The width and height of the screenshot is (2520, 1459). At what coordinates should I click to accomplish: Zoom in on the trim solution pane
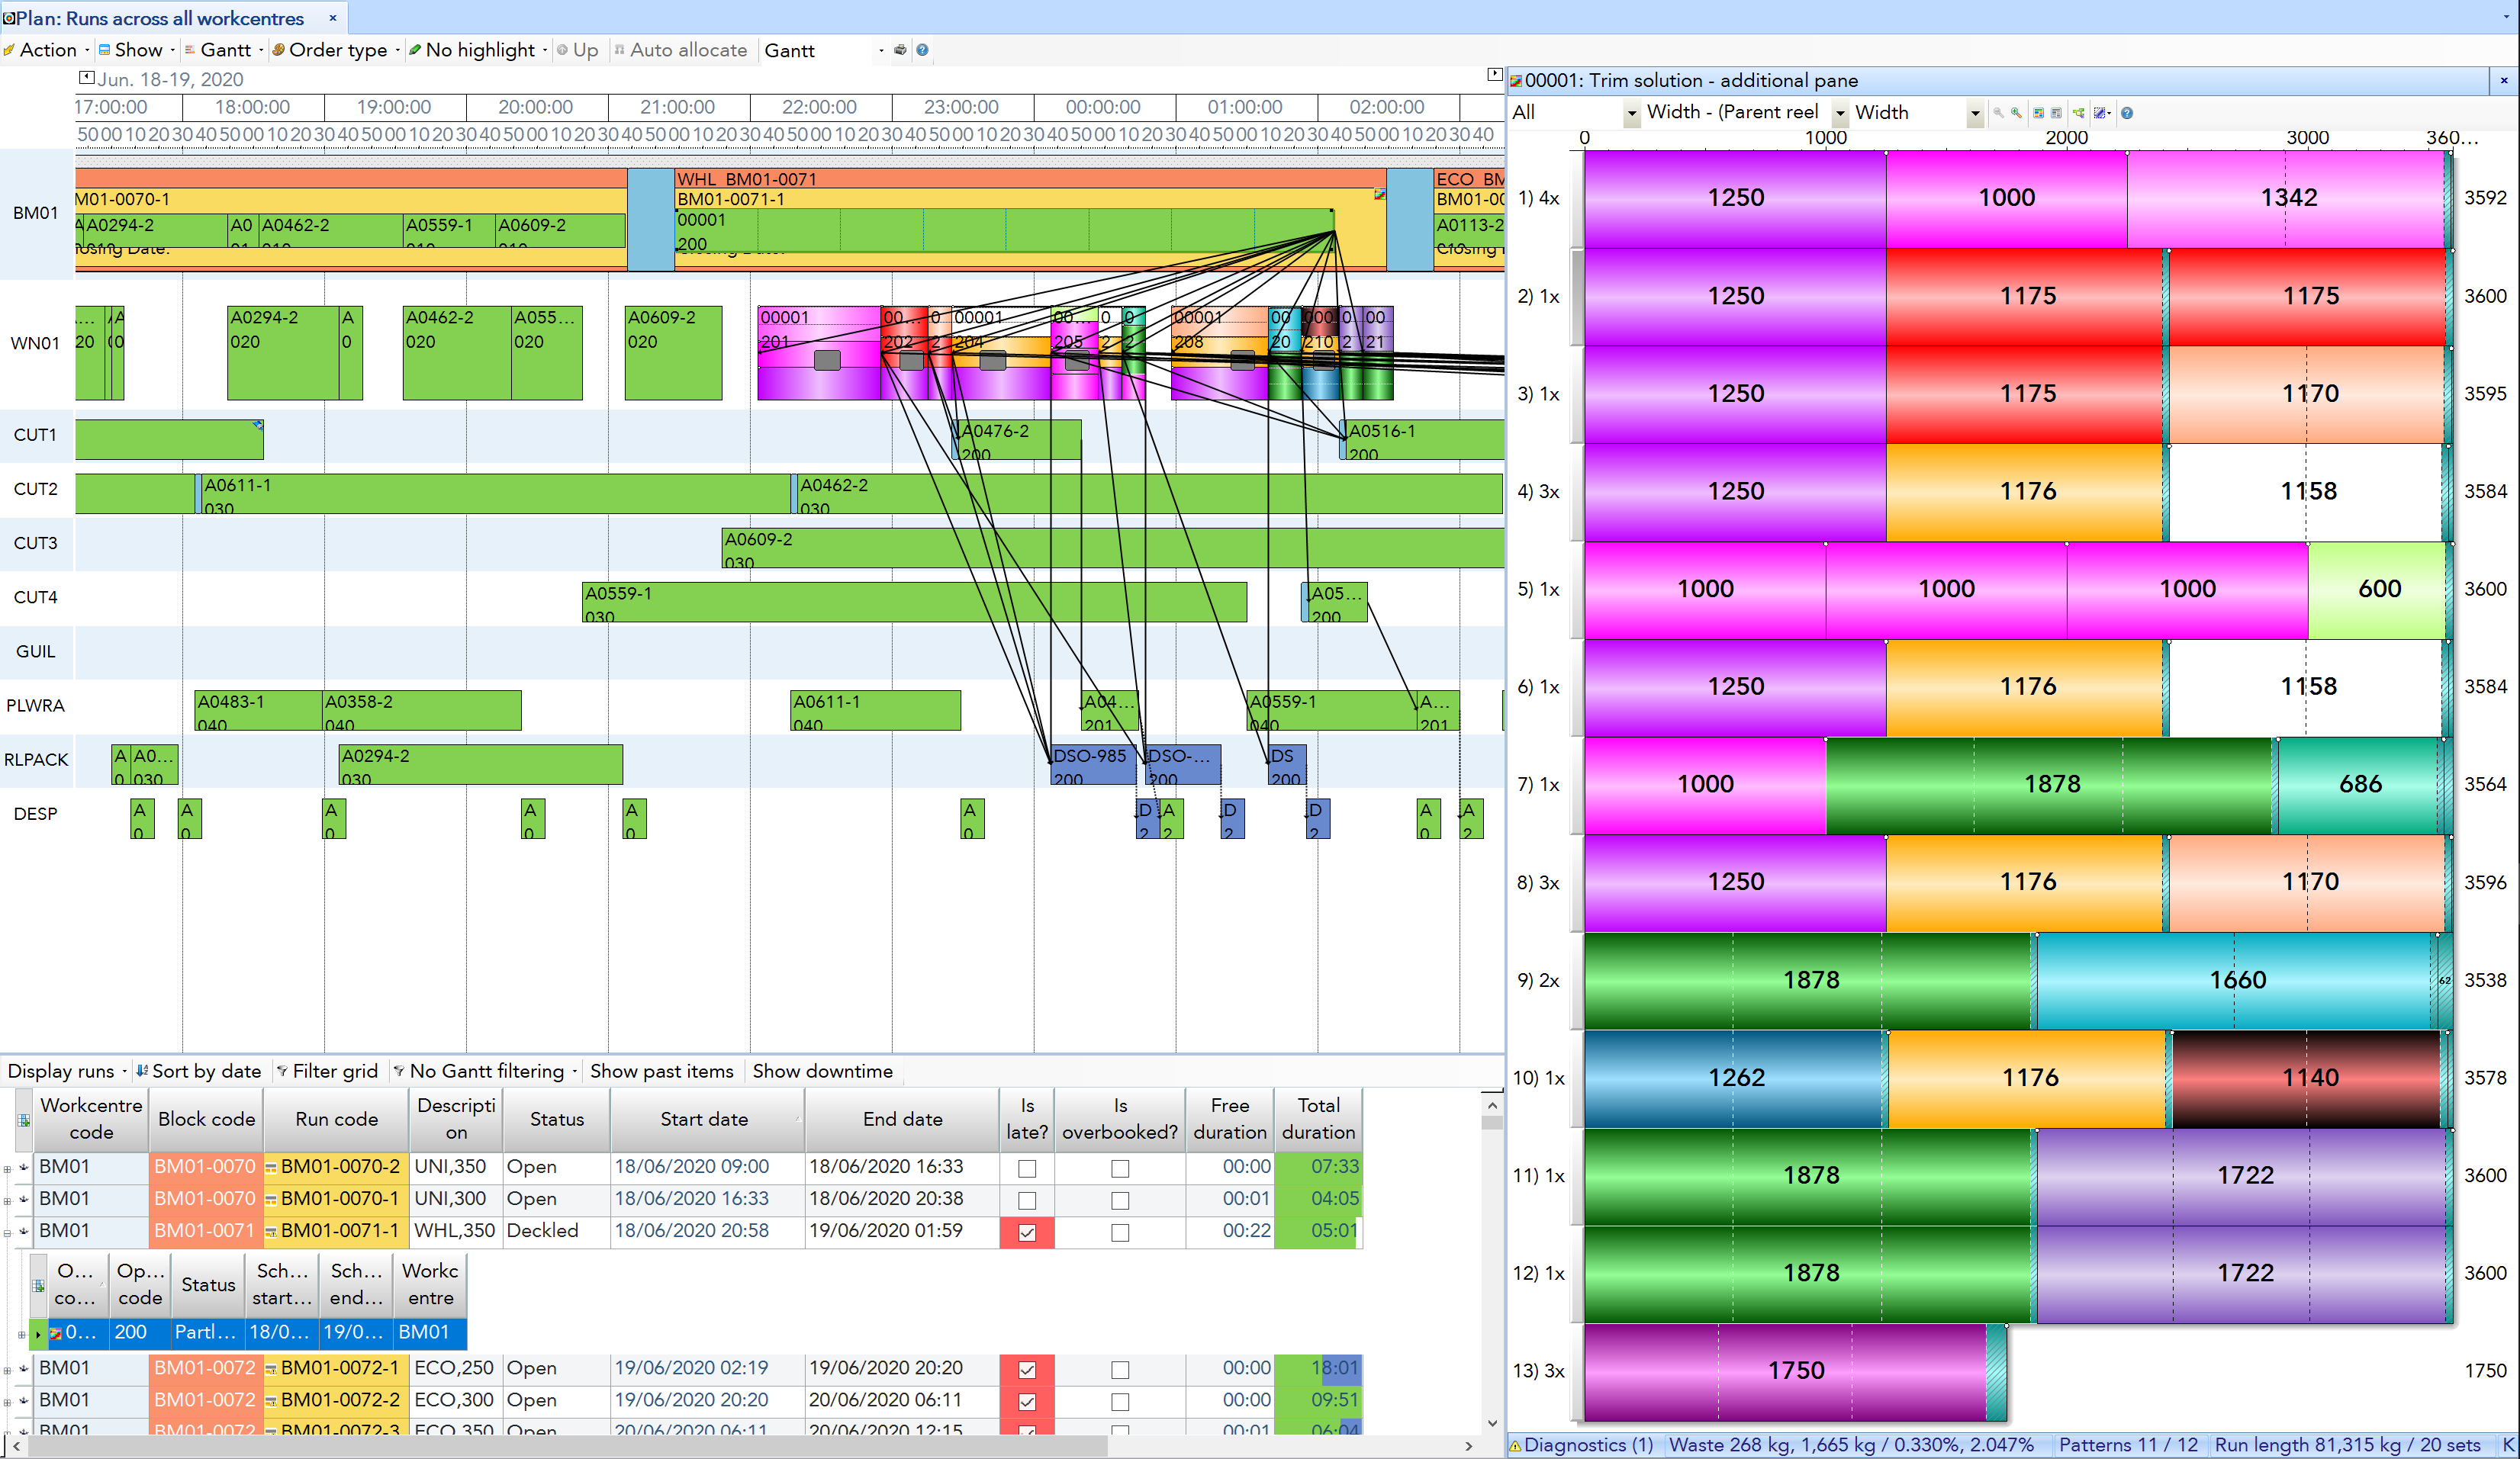tap(2016, 113)
